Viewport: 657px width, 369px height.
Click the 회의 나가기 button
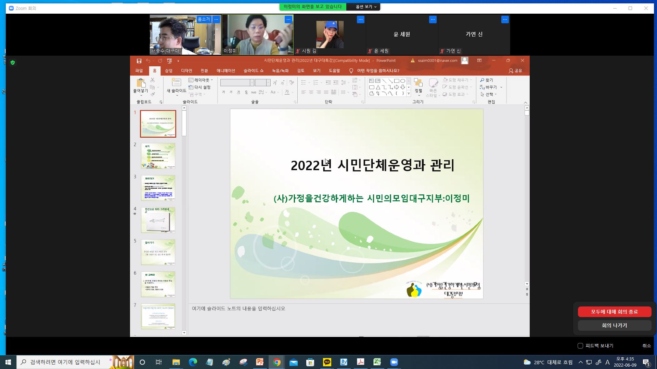(x=614, y=325)
